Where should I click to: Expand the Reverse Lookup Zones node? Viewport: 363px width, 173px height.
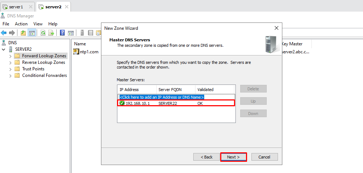(10, 63)
